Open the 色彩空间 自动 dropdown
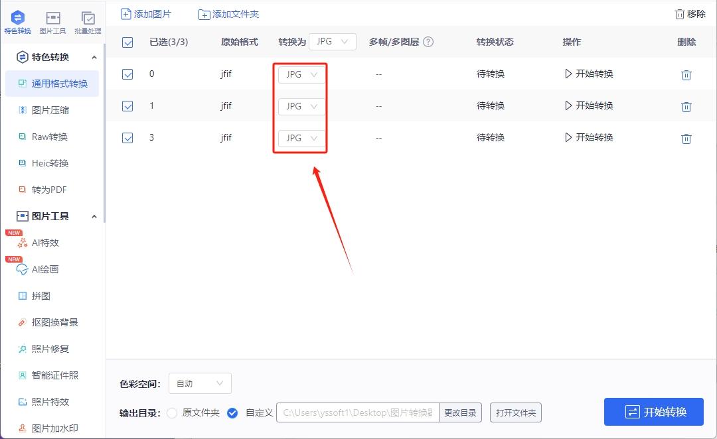This screenshot has width=717, height=439. [x=199, y=383]
